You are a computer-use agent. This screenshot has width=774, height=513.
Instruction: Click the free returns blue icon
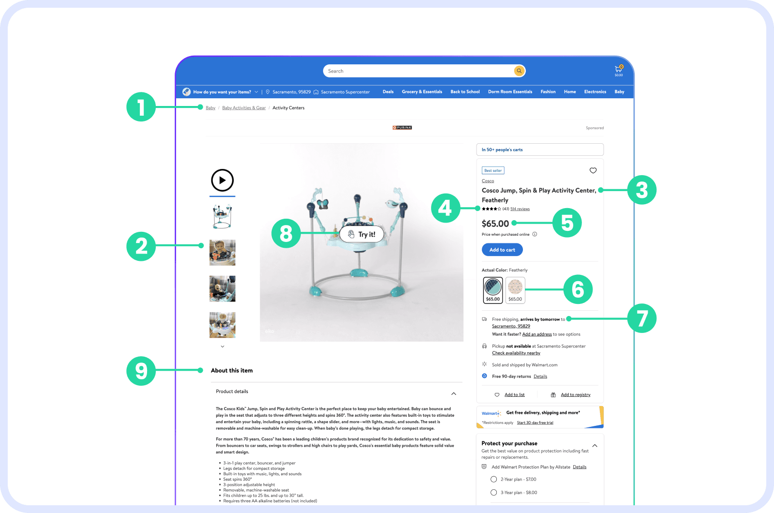coord(484,376)
